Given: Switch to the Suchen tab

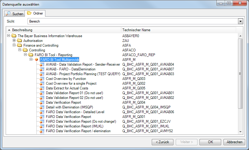Looking at the screenshot, I should tap(15, 14).
